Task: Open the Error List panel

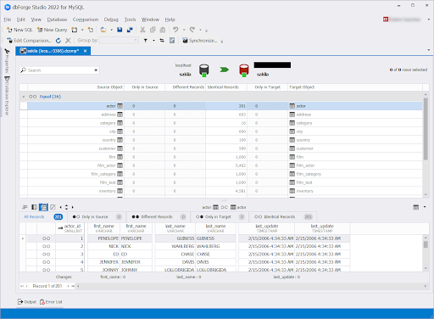Action: coord(51,302)
